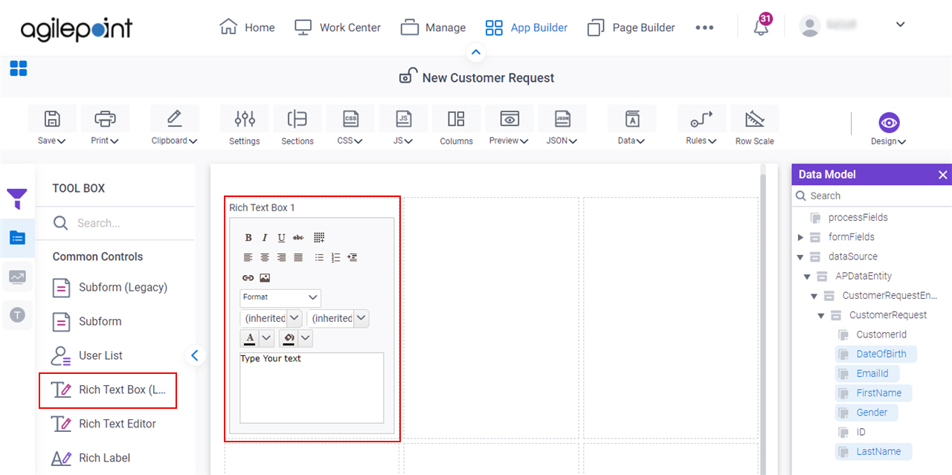952x475 pixels.
Task: Open the insert link tool
Action: coord(248,277)
